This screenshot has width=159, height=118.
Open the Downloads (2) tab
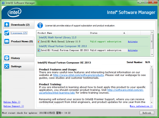pyautogui.click(x=19, y=25)
